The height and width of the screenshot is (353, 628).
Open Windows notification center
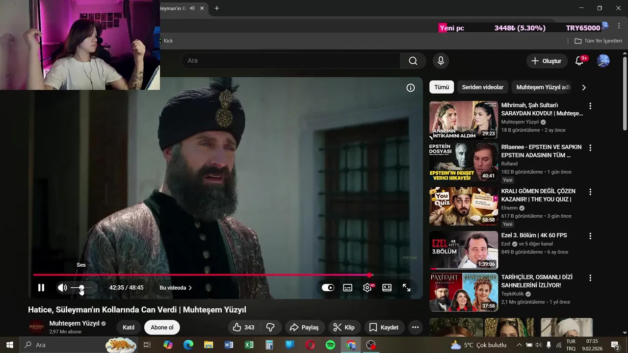click(615, 345)
